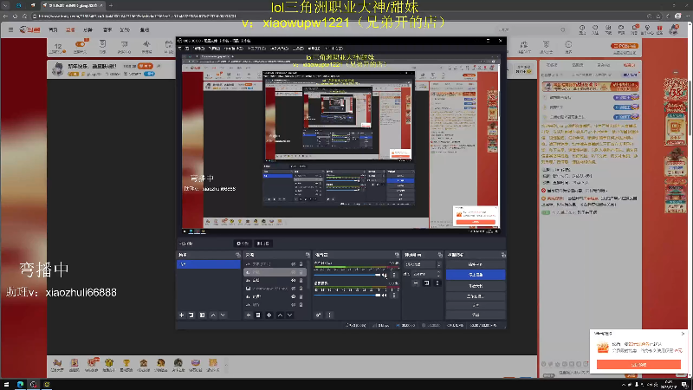
Task: Click the highlighted blue button in OBS Controls
Action: 475,275
